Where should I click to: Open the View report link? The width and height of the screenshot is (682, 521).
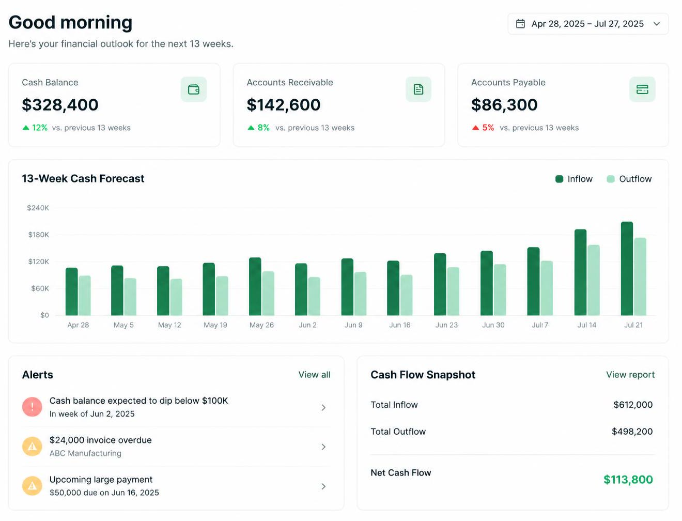tap(630, 375)
